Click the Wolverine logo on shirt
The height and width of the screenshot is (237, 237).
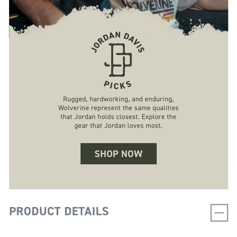pos(149,5)
